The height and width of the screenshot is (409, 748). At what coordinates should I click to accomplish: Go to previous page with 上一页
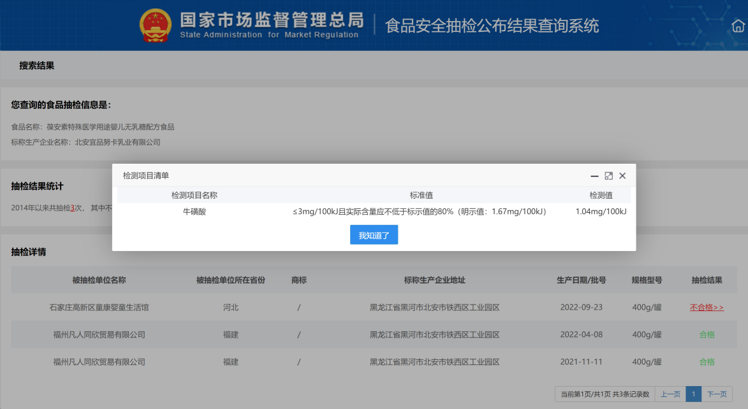tap(670, 394)
